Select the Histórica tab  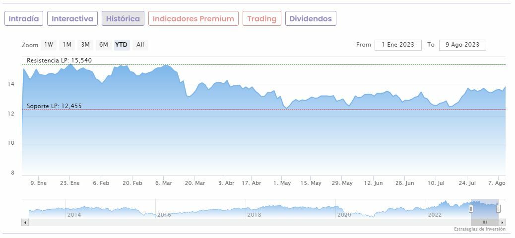(x=123, y=19)
